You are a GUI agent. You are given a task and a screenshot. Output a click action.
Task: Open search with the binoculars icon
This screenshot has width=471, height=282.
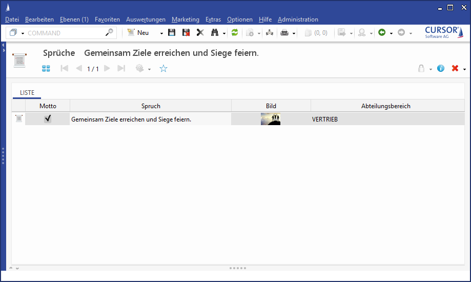pyautogui.click(x=215, y=33)
